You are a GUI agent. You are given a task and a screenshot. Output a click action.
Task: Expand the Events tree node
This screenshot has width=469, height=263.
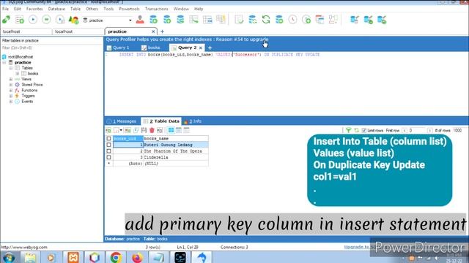coord(11,102)
